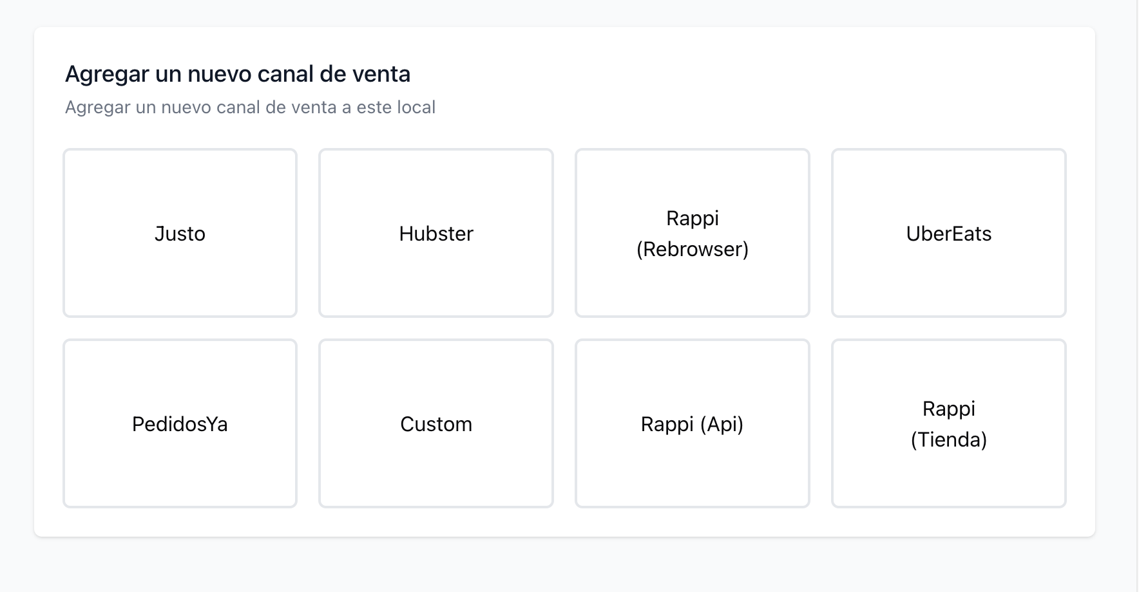Image resolution: width=1139 pixels, height=592 pixels.
Task: Choose the Hubster channel option
Action: [x=436, y=233]
